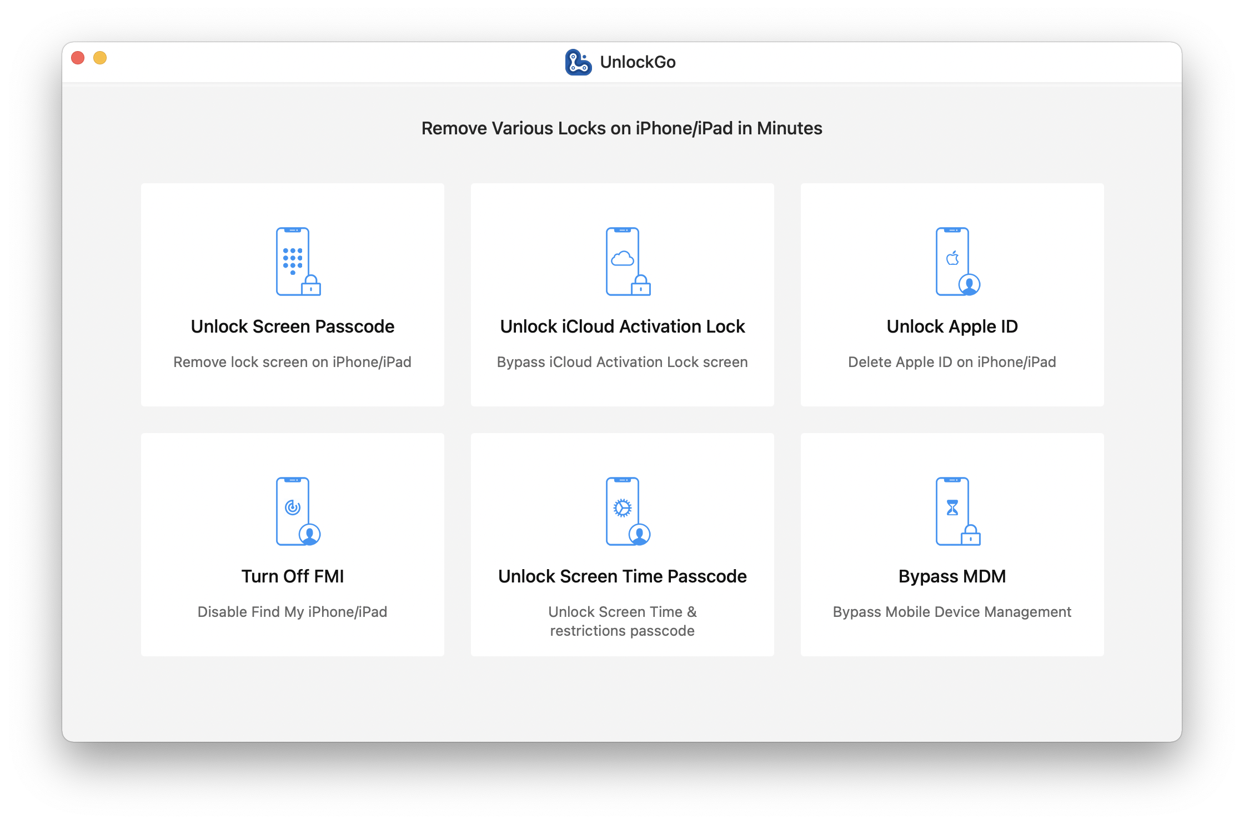Screen dimensions: 1244x824
Task: Click the Unlock Screen Passcode phone icon
Action: (x=298, y=262)
